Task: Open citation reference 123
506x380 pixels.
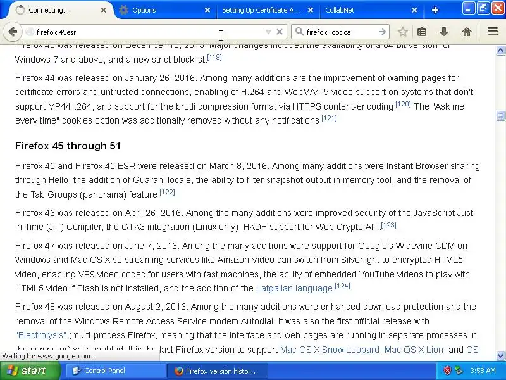Action: (388, 225)
